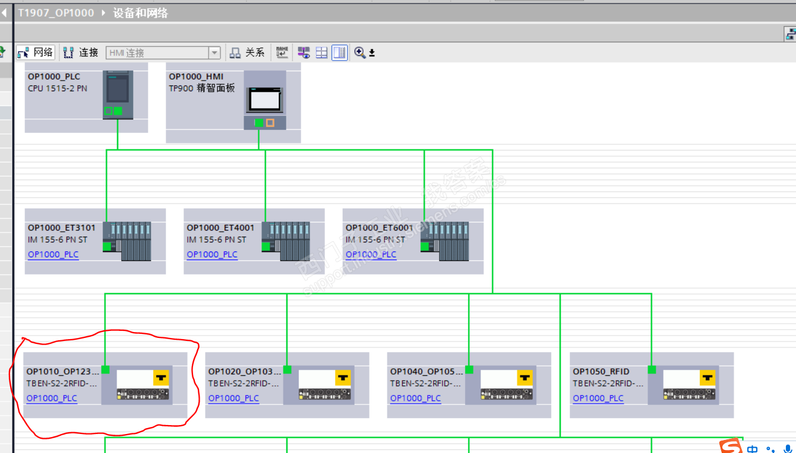The height and width of the screenshot is (453, 796).
Task: Click the OP1000_ET6001 name label
Action: click(380, 228)
